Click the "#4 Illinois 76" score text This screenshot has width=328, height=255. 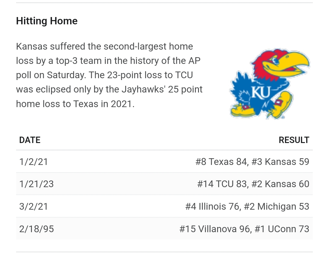click(212, 207)
